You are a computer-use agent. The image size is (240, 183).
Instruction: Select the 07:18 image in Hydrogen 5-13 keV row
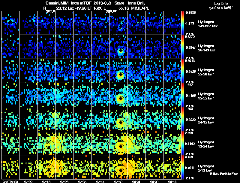pyautogui.click(x=46, y=167)
